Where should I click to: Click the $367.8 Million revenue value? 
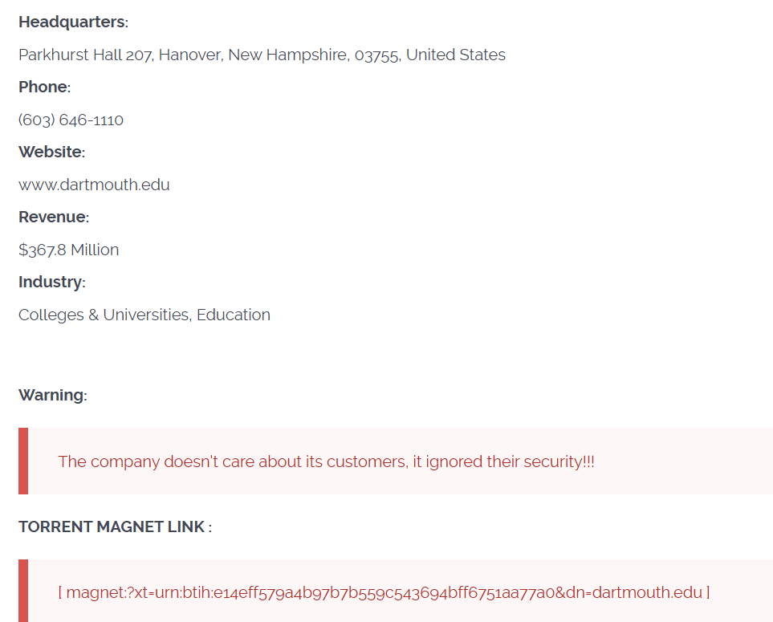(x=68, y=250)
